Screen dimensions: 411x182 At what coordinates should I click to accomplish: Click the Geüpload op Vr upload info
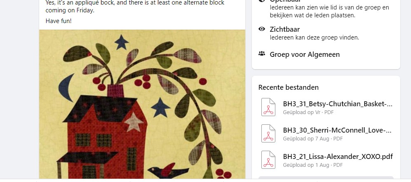click(308, 112)
